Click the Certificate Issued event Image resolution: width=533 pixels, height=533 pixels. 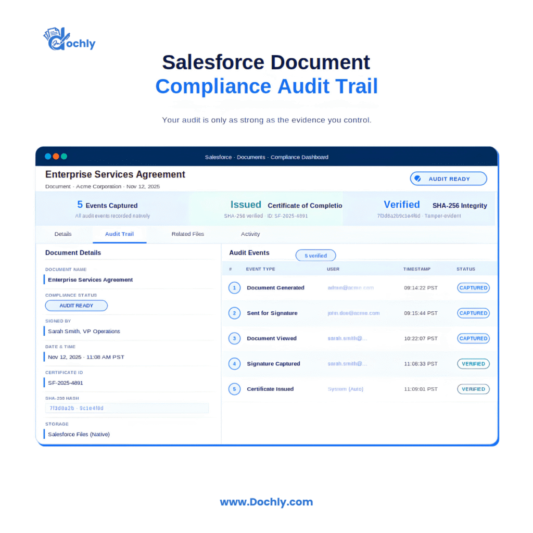[270, 389]
